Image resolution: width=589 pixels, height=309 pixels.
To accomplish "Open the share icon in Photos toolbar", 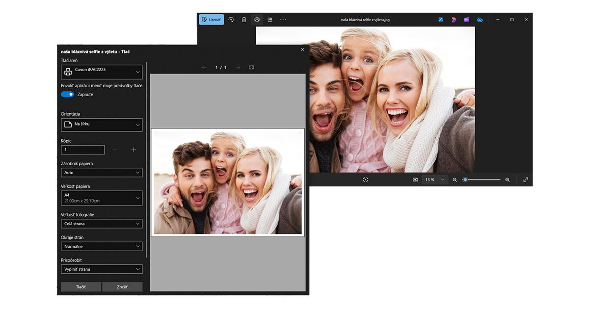I will point(270,20).
